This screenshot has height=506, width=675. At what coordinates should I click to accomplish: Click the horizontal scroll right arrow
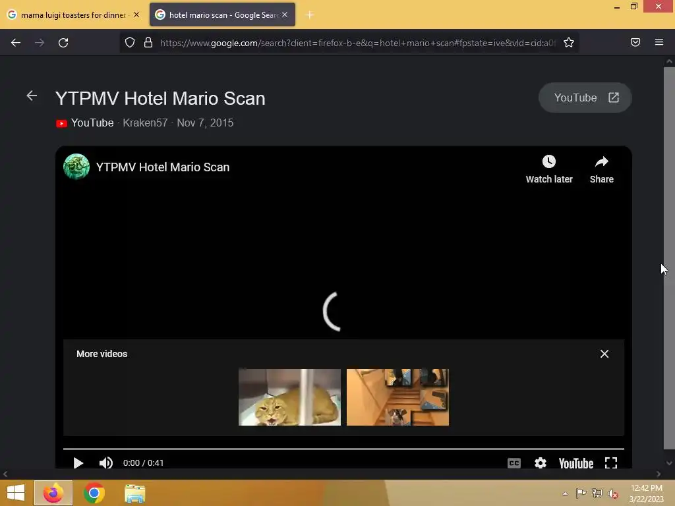[659, 474]
